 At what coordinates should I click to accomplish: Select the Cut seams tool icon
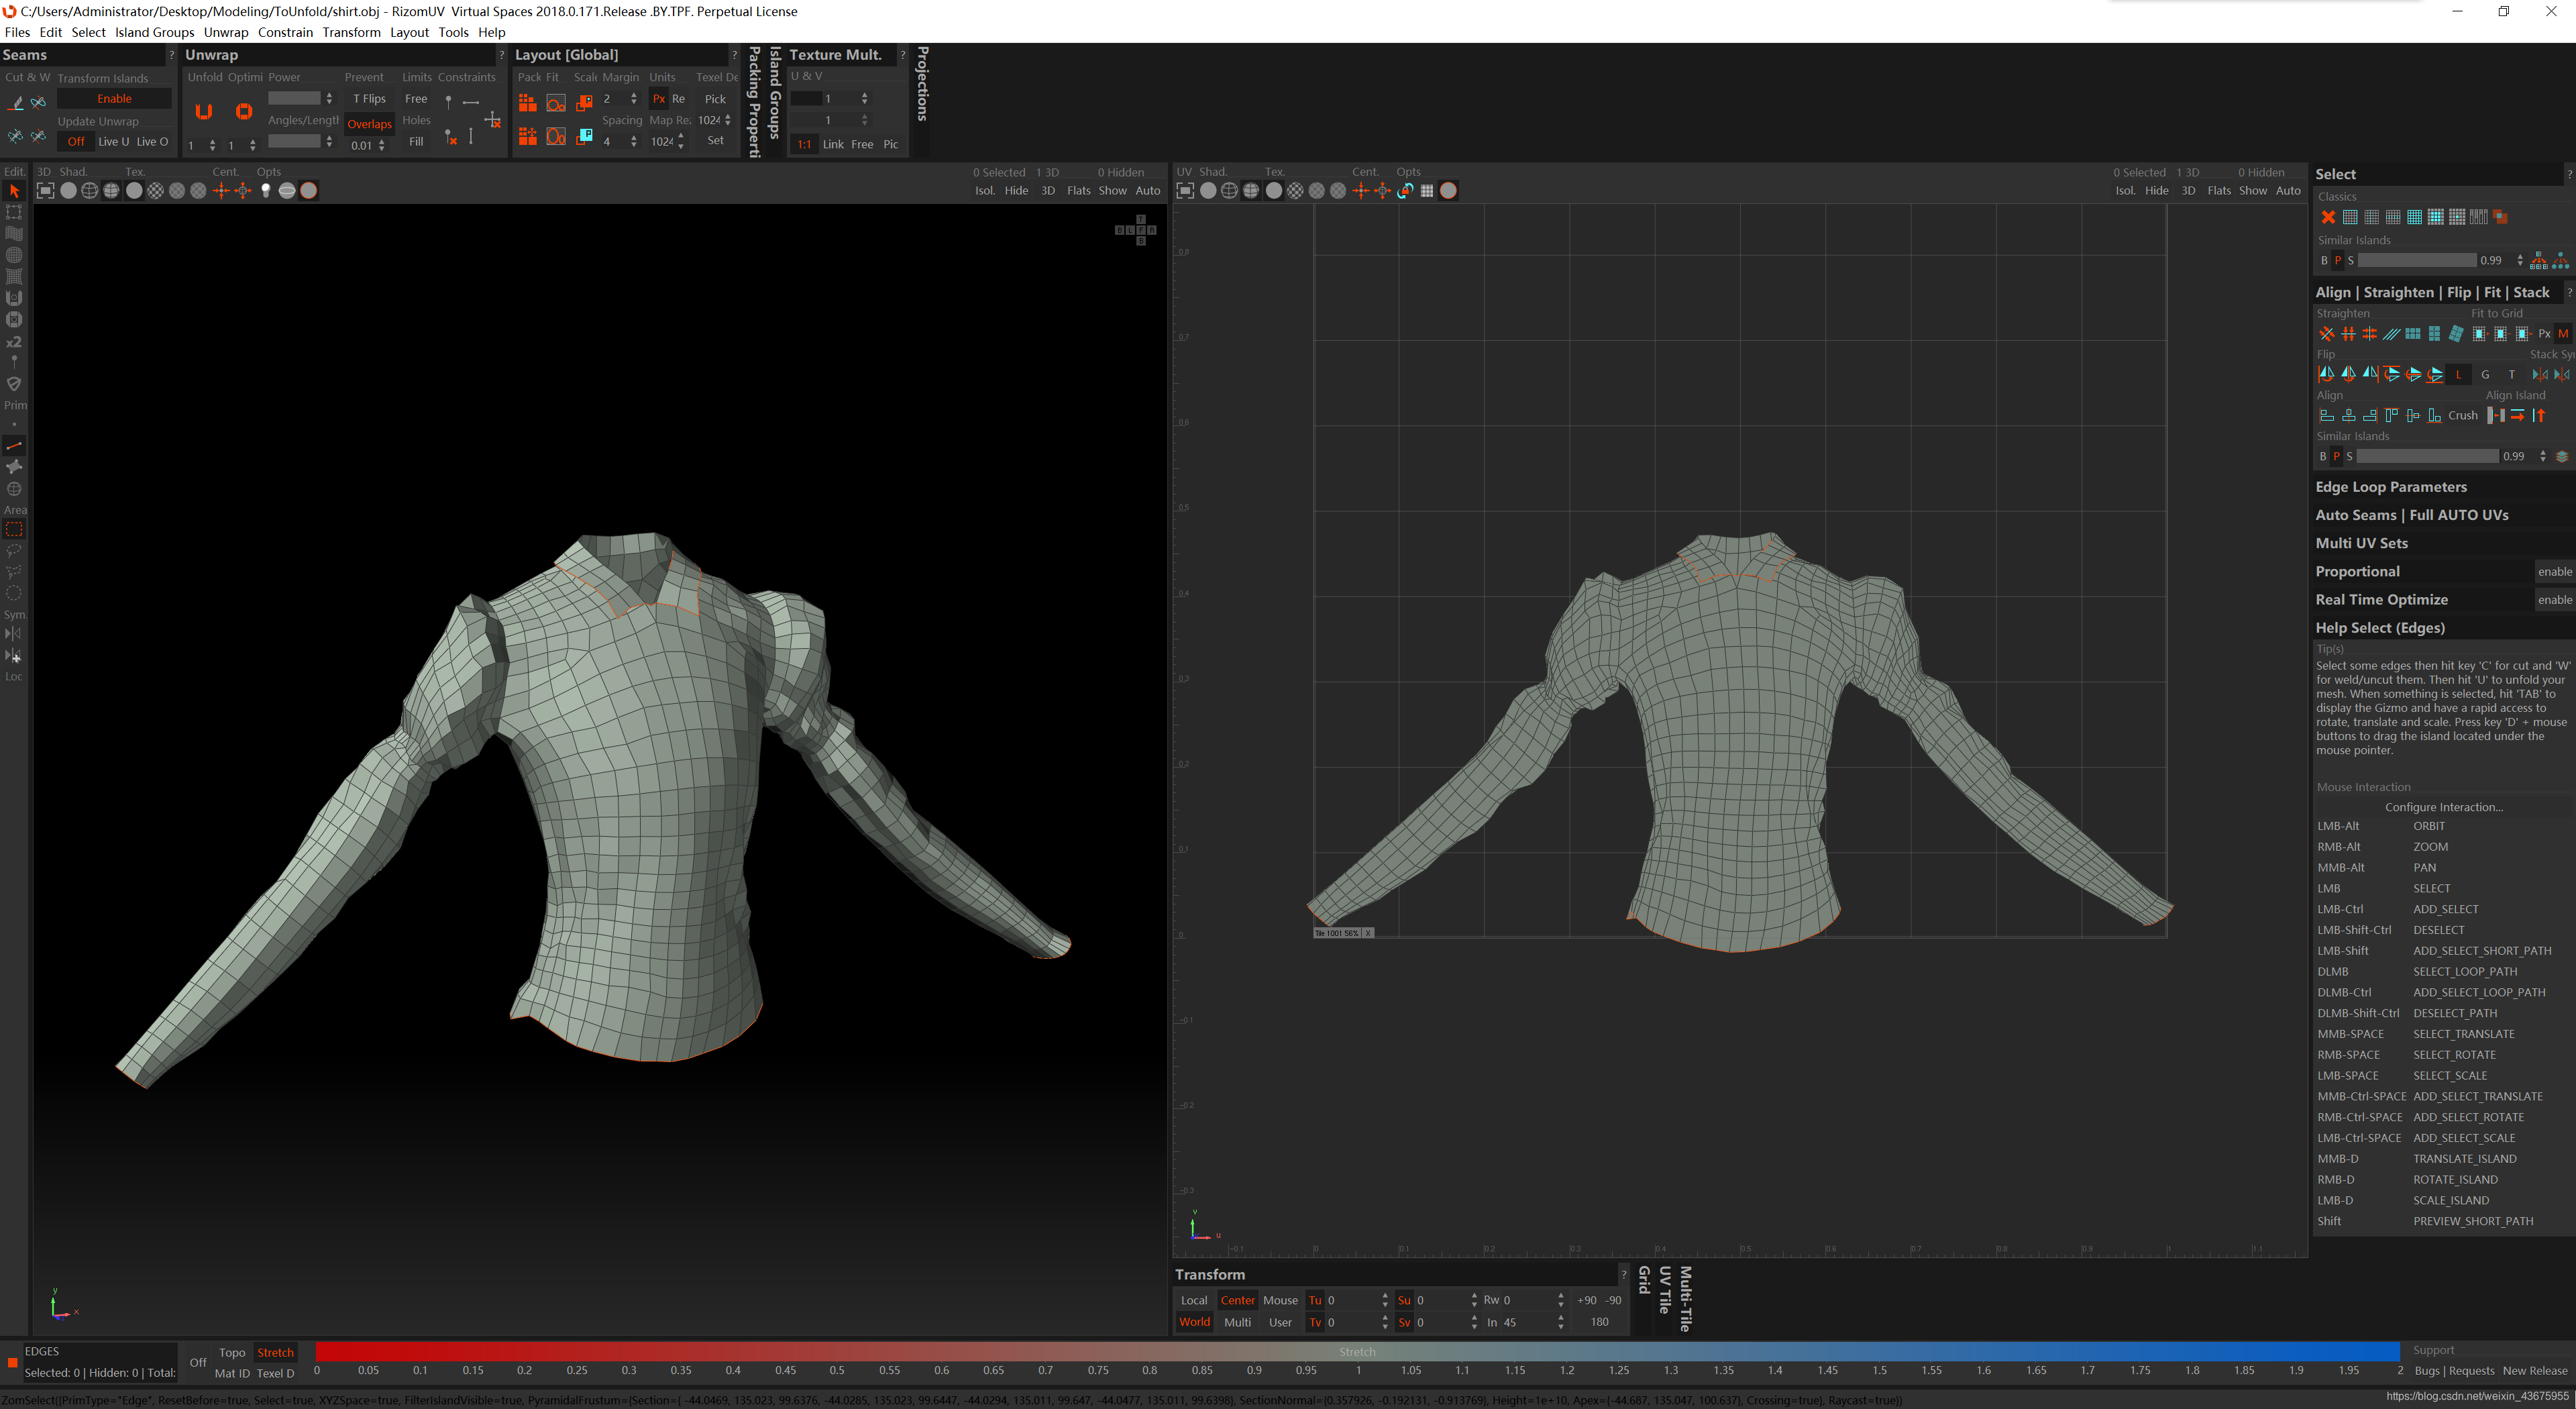(16, 102)
